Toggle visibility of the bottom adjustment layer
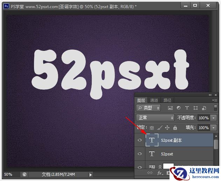The image size is (221, 181). [x=140, y=167]
